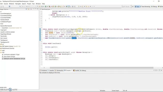Collapse swipeVertical method at line 53
The height and width of the screenshot is (92, 163).
[43, 29]
